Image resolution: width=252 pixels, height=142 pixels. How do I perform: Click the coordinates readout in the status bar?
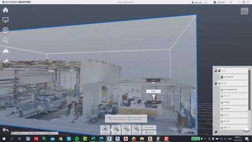[35, 133]
